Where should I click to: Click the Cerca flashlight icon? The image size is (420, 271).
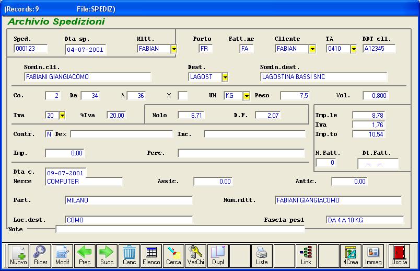173,256
